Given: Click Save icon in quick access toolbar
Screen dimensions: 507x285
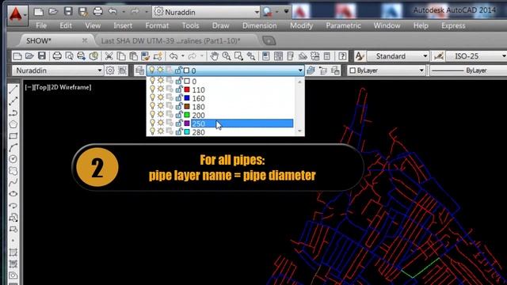Looking at the screenshot, I should pyautogui.click(x=68, y=12).
